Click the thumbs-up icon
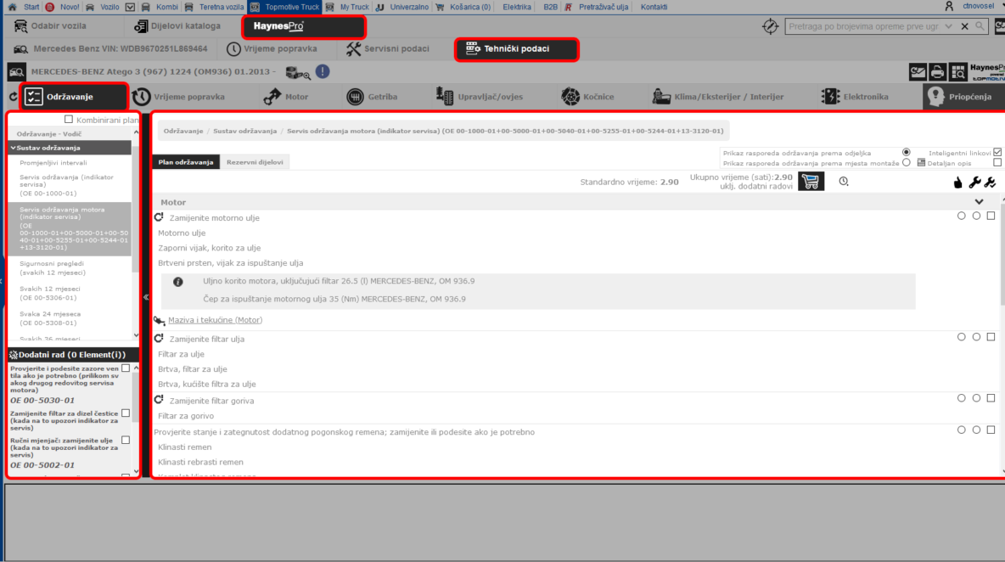 (x=957, y=183)
